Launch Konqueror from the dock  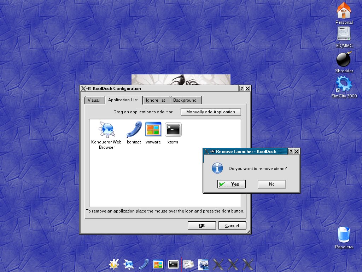[129, 264]
